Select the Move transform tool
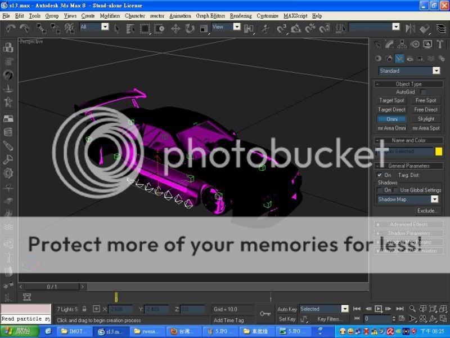 pos(175,28)
